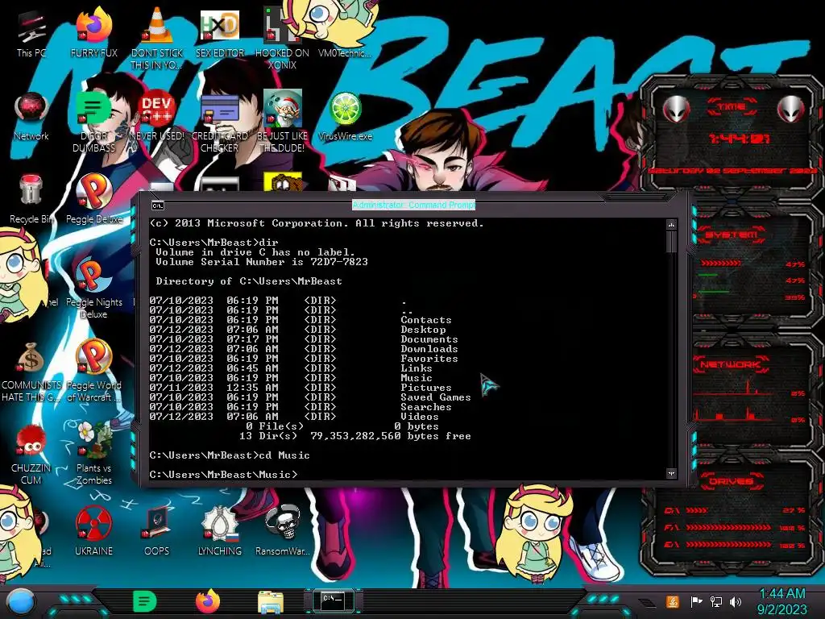825x619 pixels.
Task: Open the DEV C++ NEVER USED shortcut
Action: click(x=157, y=116)
